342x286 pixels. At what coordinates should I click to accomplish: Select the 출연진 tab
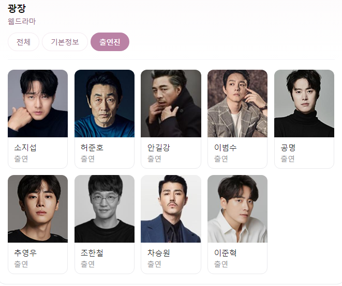(110, 42)
